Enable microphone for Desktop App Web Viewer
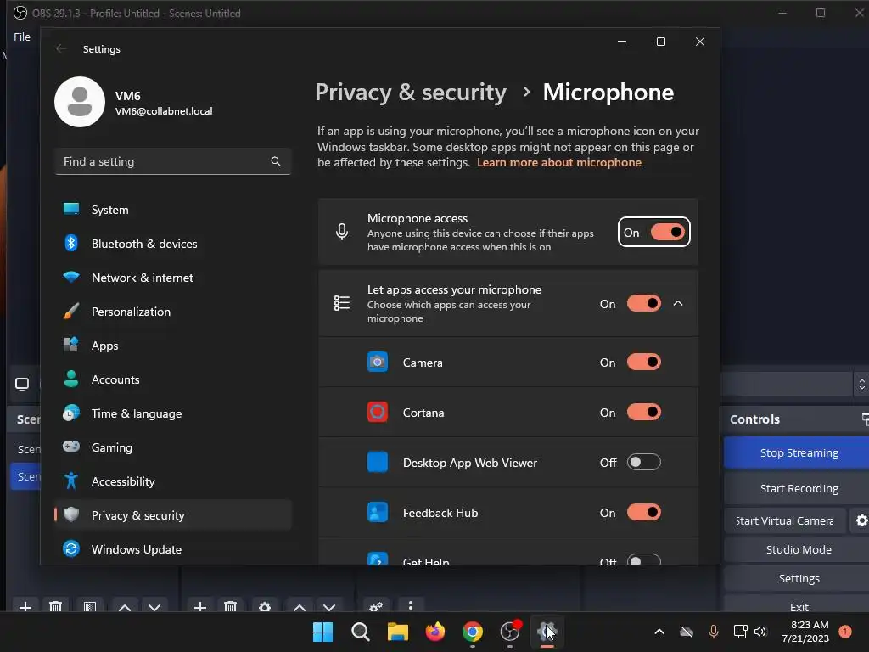 [x=643, y=462]
